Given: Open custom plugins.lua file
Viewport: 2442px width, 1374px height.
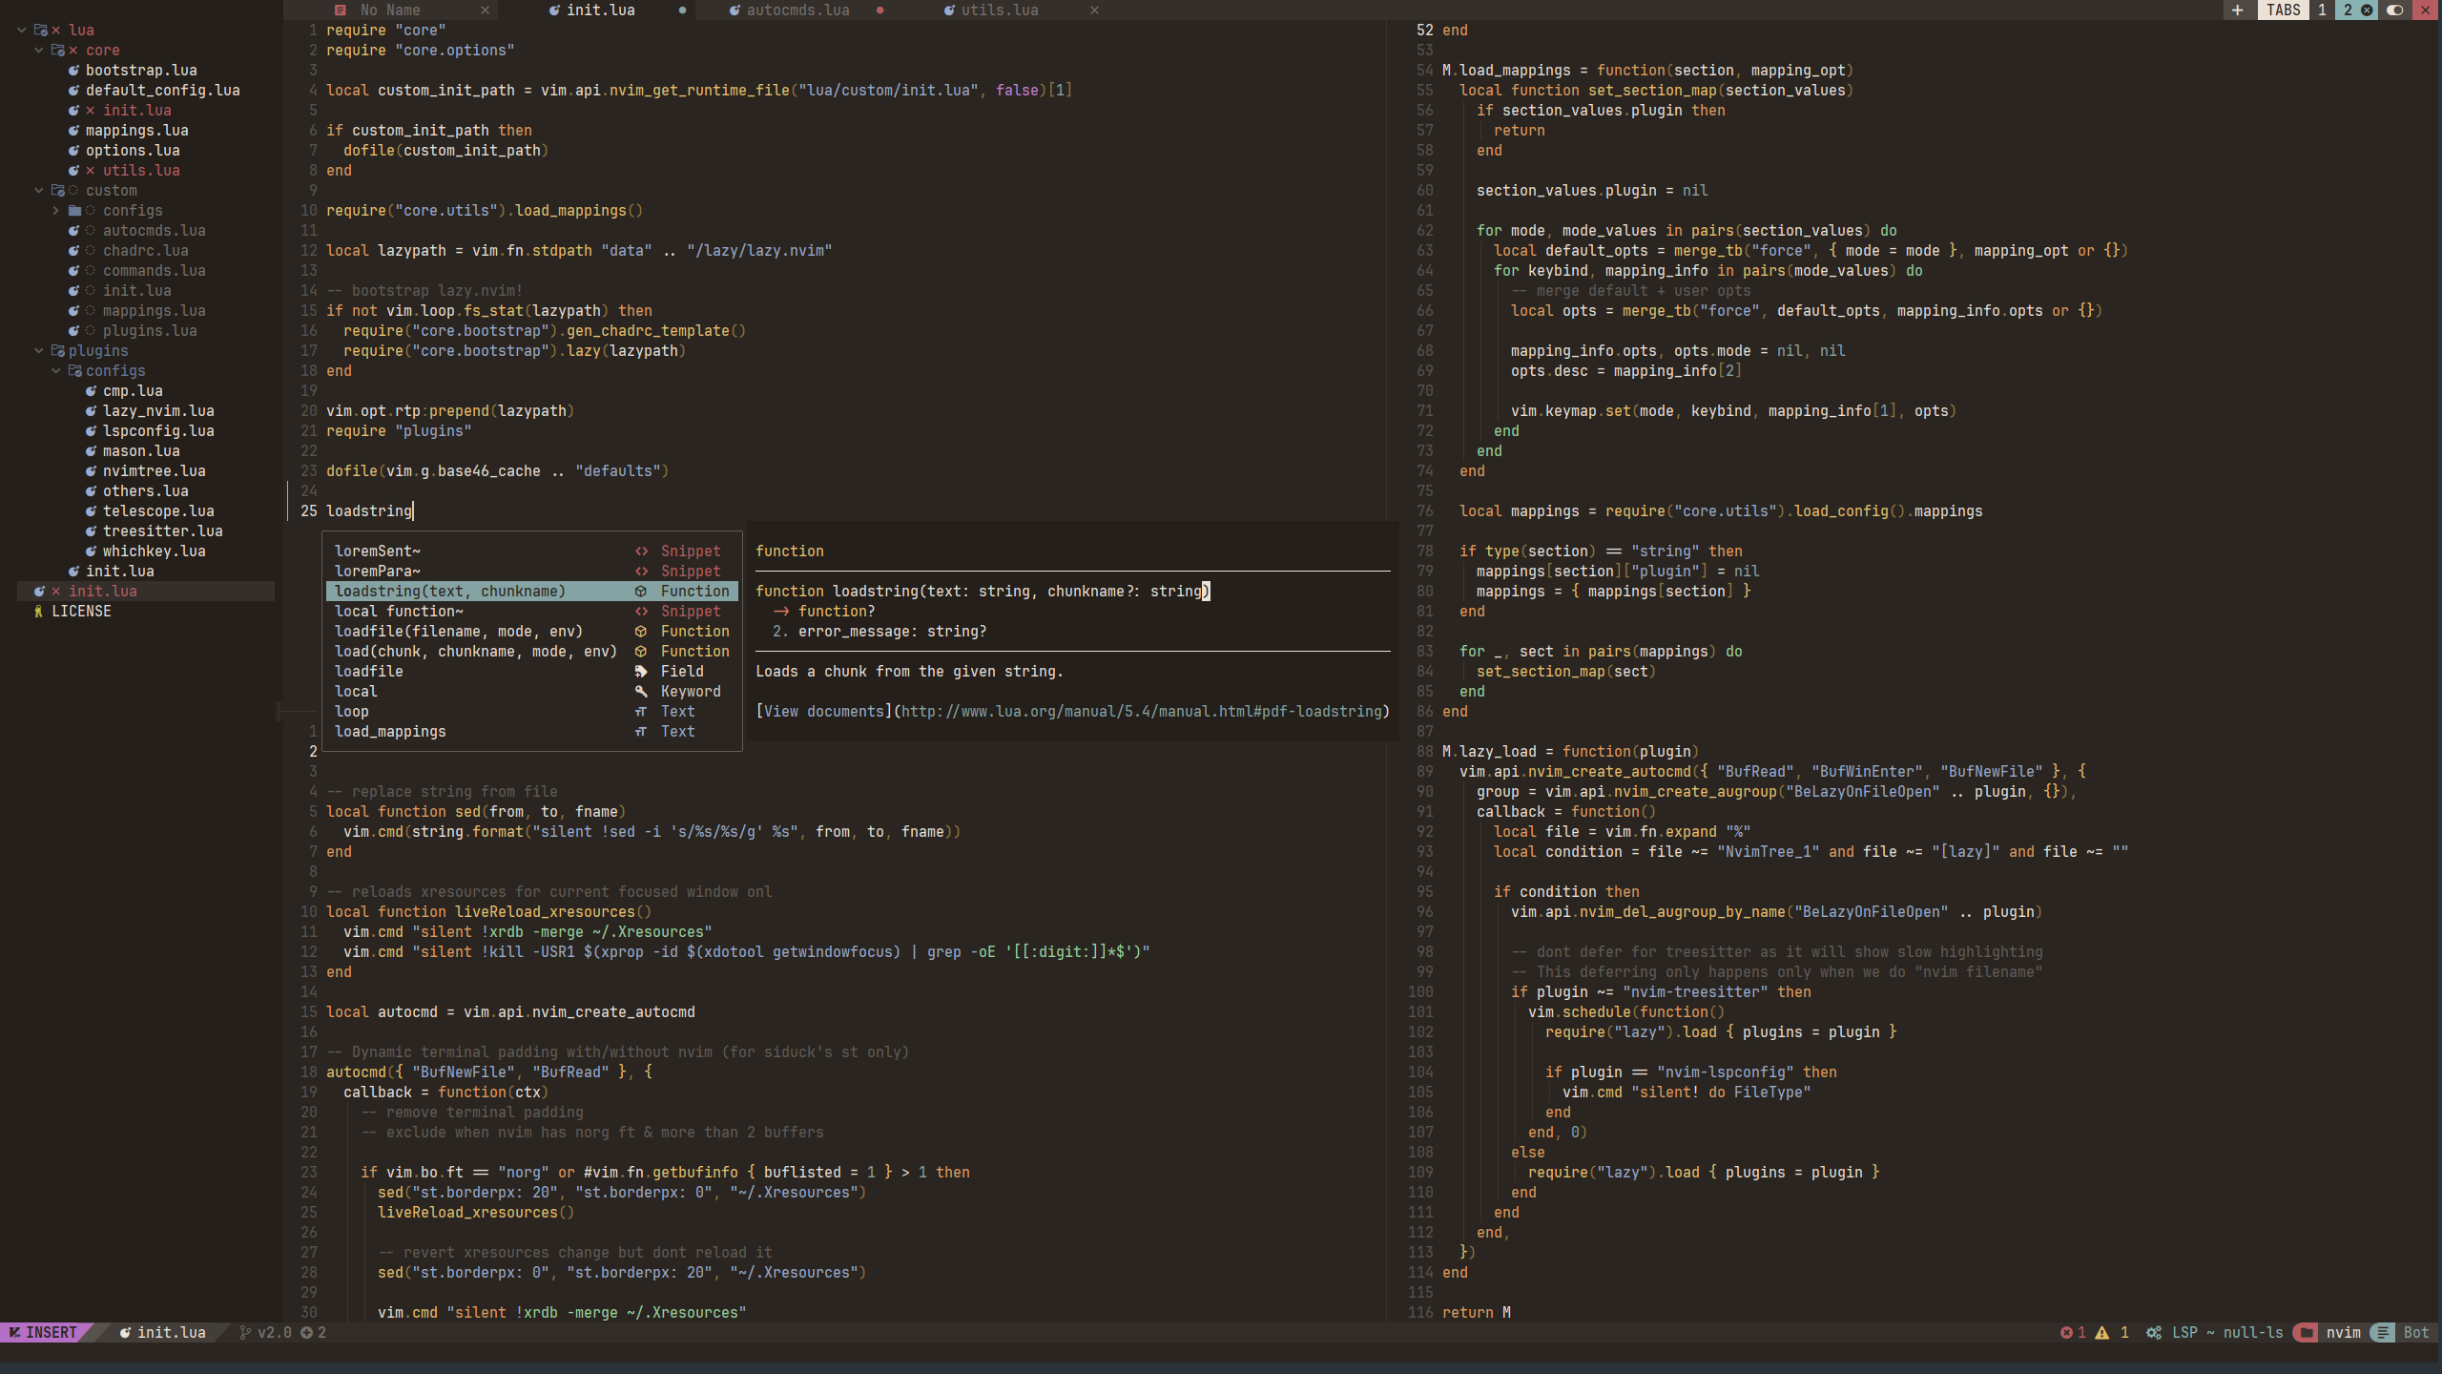Looking at the screenshot, I should pos(150,330).
